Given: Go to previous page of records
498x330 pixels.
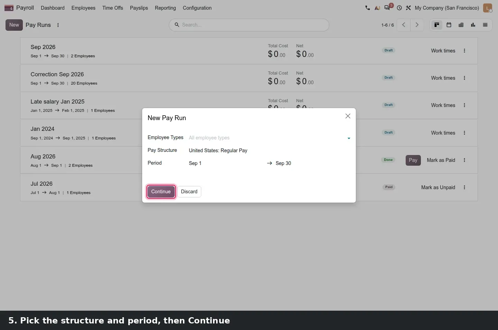Looking at the screenshot, I should 404,25.
